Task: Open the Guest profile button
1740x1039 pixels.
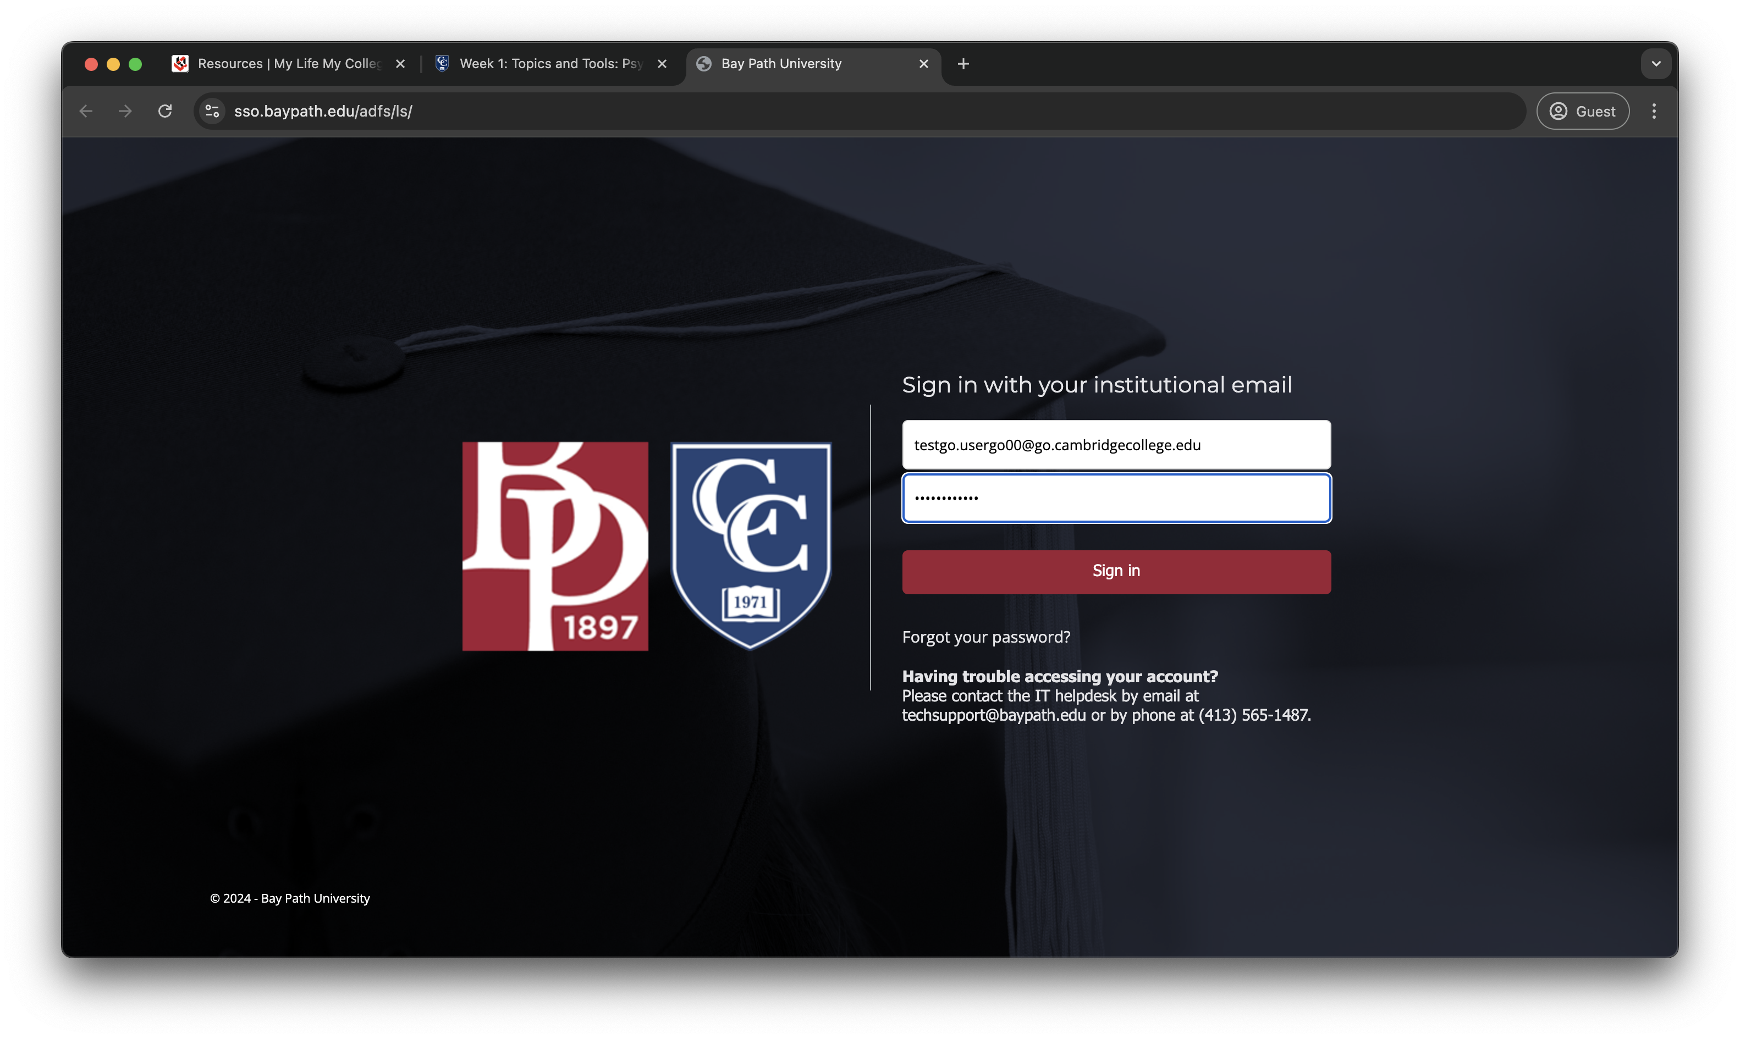Action: (1583, 111)
